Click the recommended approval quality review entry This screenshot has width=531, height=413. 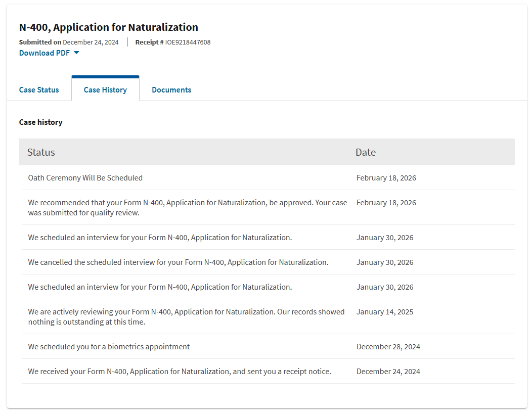coord(187,207)
